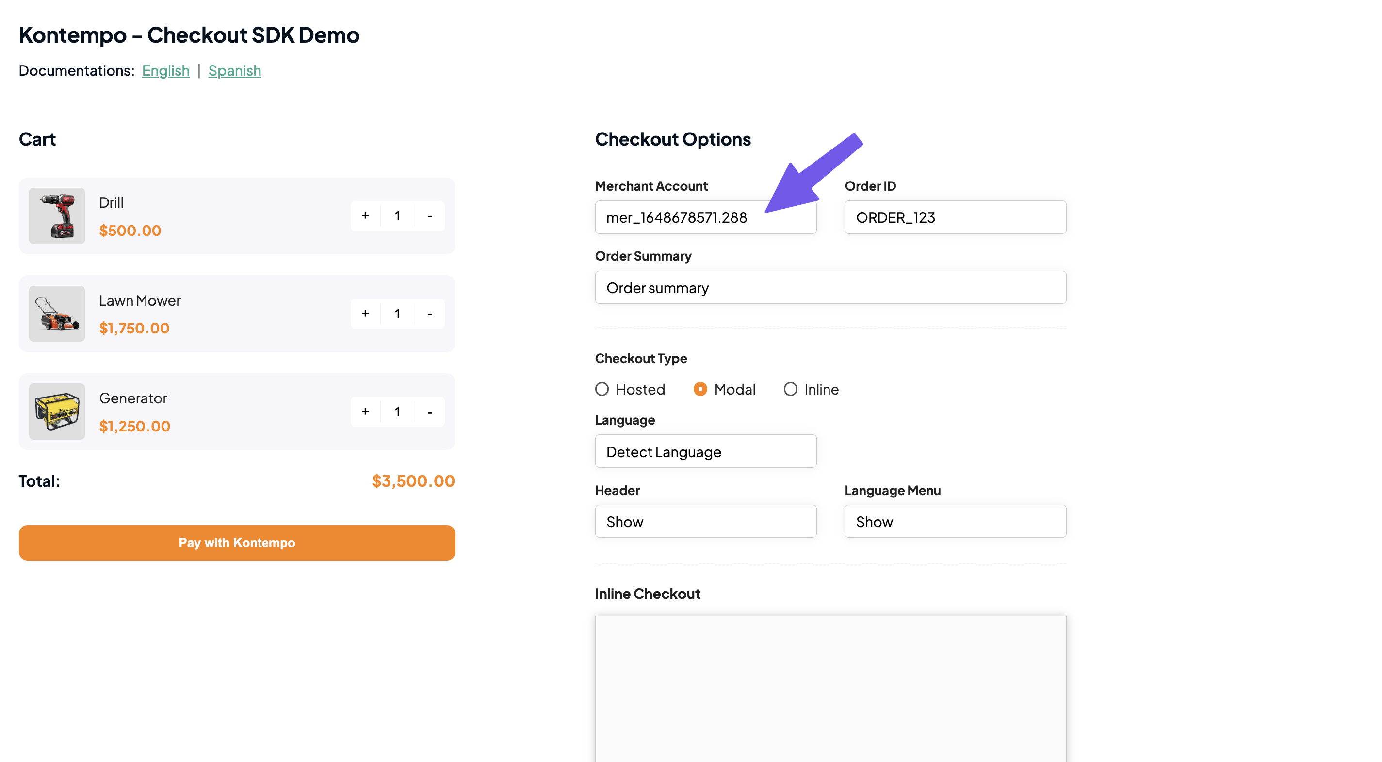Click Pay with Kontempo button
This screenshot has height=762, width=1382.
pos(236,543)
